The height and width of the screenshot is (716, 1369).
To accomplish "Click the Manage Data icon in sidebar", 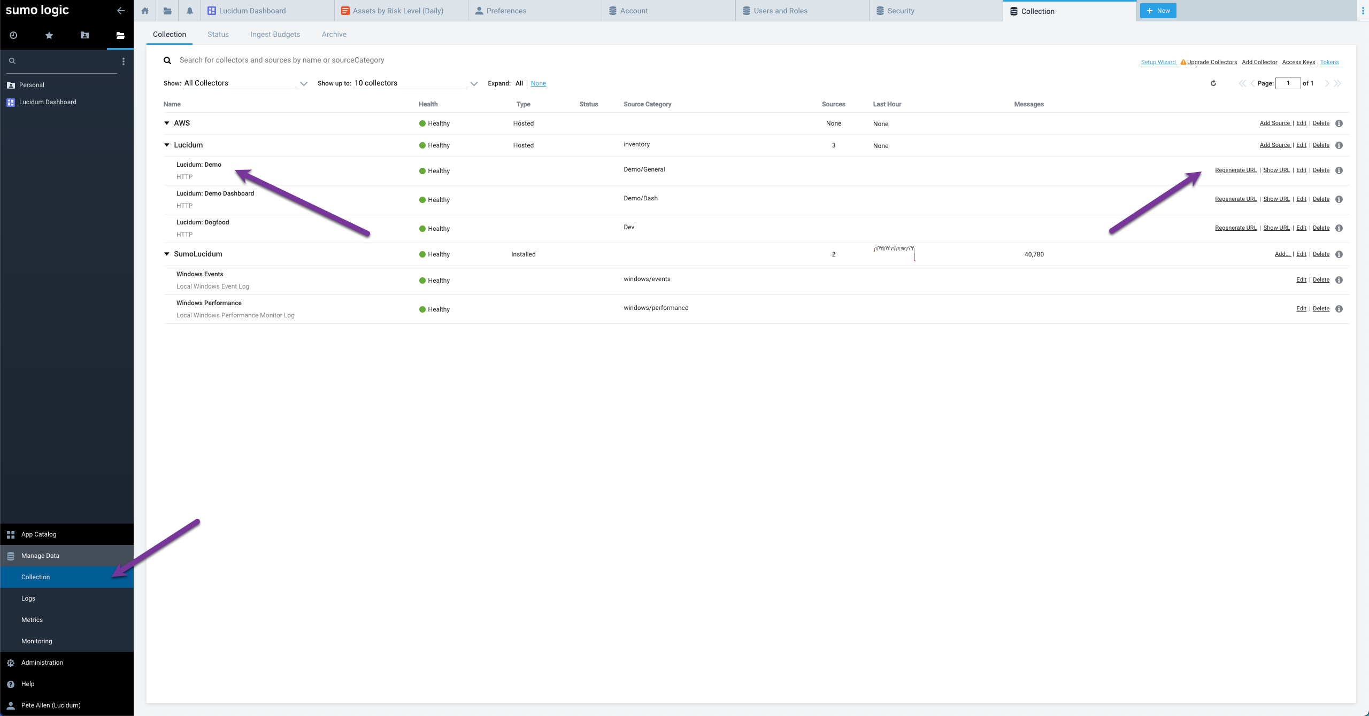I will point(12,555).
